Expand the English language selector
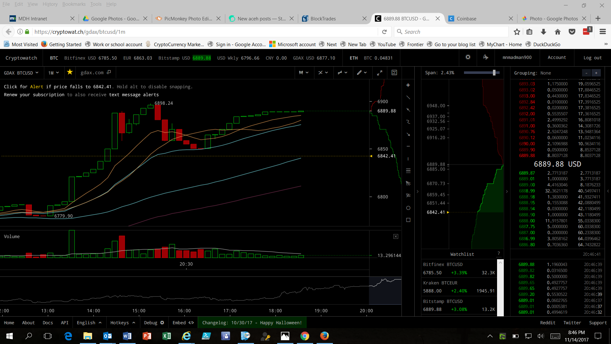611x344 pixels. click(x=89, y=323)
